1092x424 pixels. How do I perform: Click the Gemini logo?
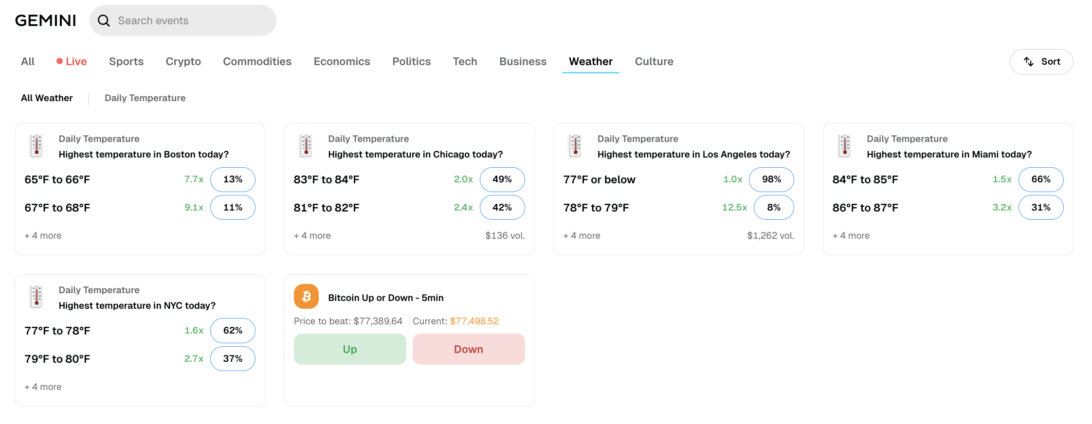coord(46,20)
